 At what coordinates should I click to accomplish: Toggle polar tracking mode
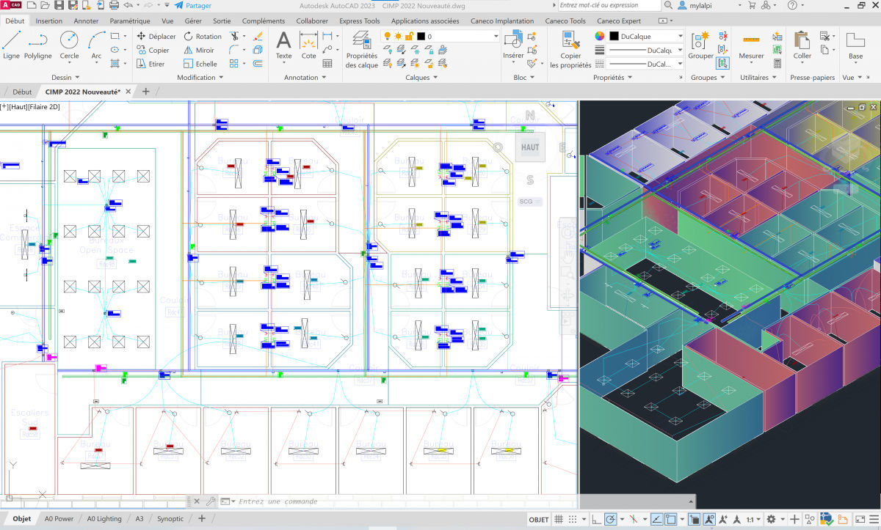click(612, 519)
